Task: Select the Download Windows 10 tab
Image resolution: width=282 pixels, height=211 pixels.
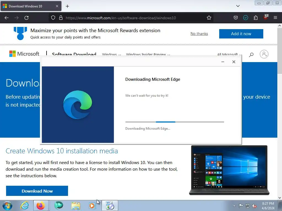Action: [x=31, y=6]
